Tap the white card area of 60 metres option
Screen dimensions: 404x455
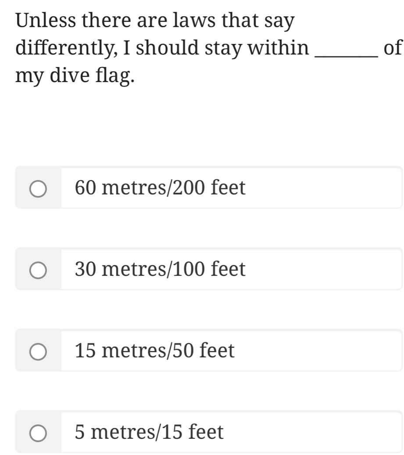(325, 188)
